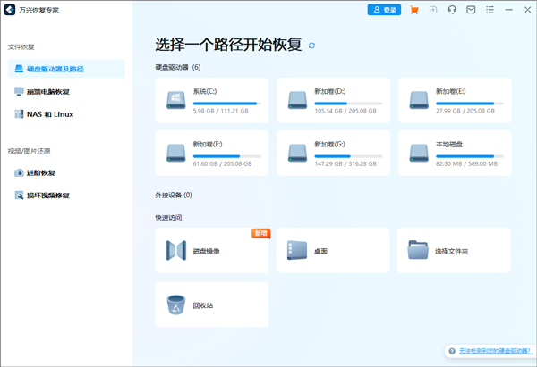Click the C: drive usage bar

pos(227,104)
